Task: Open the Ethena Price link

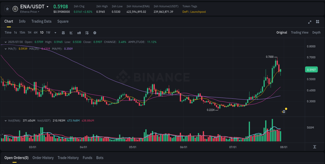Action: (x=29, y=12)
